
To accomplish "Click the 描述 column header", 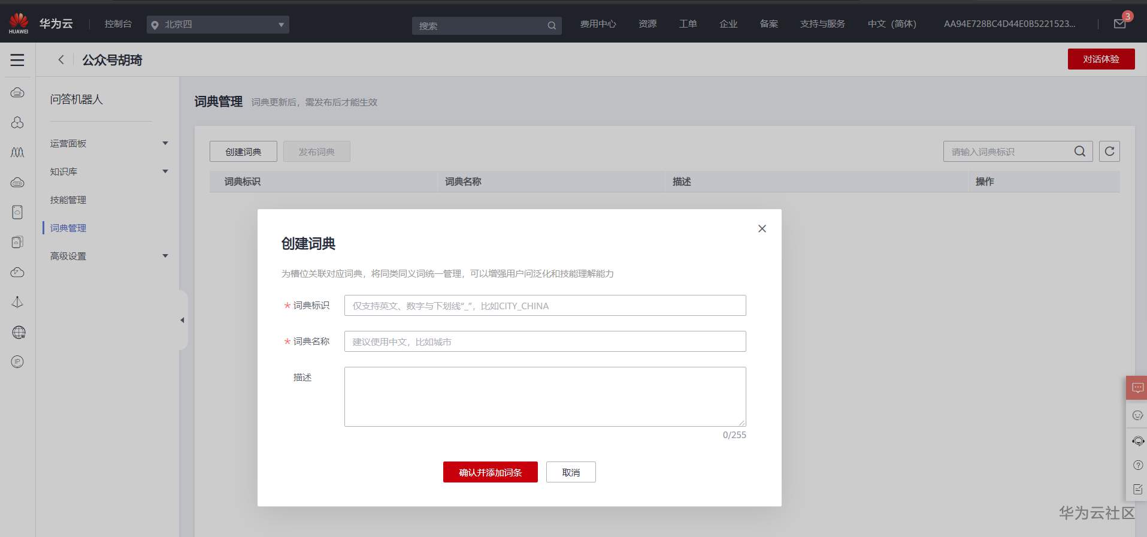I will pos(682,182).
